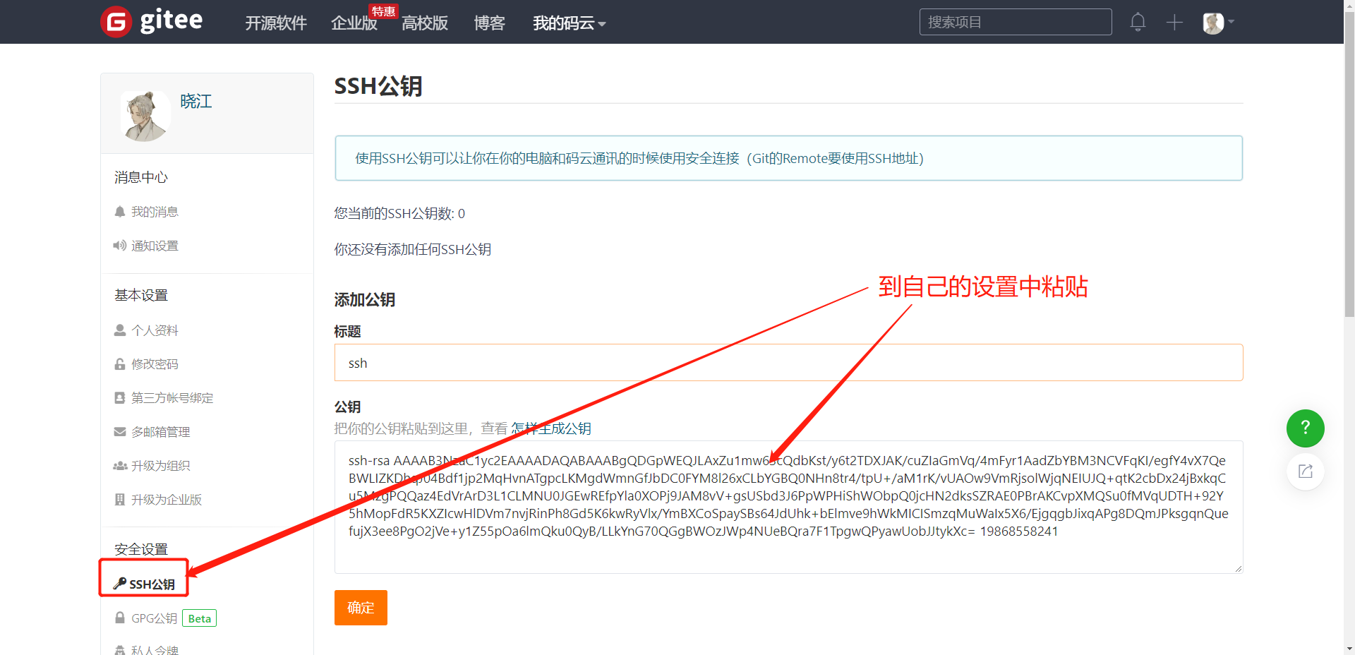Screen dimensions: 1355x655
Task: Open the notifications bell icon
Action: pyautogui.click(x=1138, y=22)
